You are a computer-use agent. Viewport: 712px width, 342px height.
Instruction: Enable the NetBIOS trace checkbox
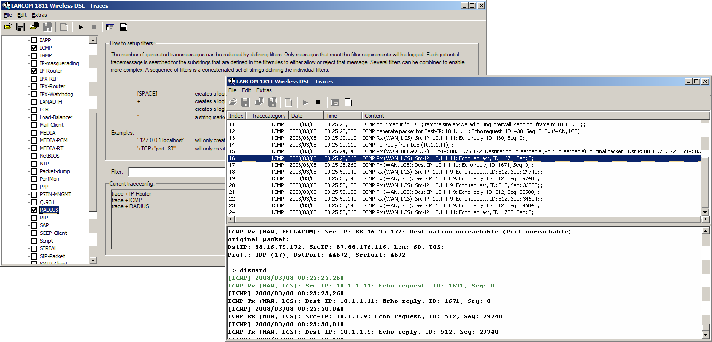click(x=34, y=156)
